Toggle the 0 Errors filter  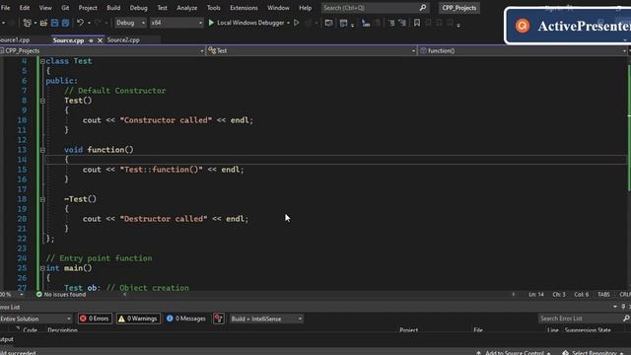[x=95, y=319]
